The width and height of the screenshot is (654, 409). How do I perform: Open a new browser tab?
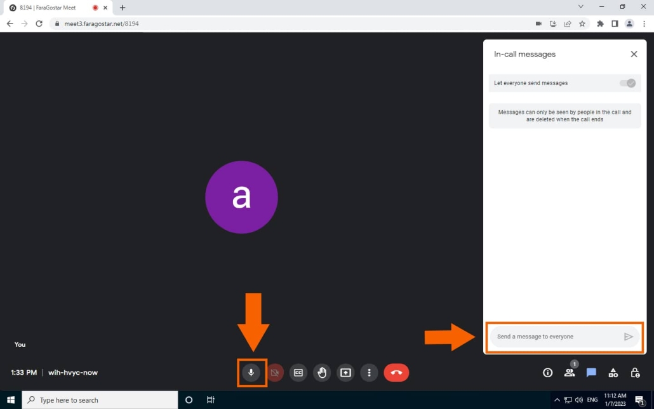point(123,8)
